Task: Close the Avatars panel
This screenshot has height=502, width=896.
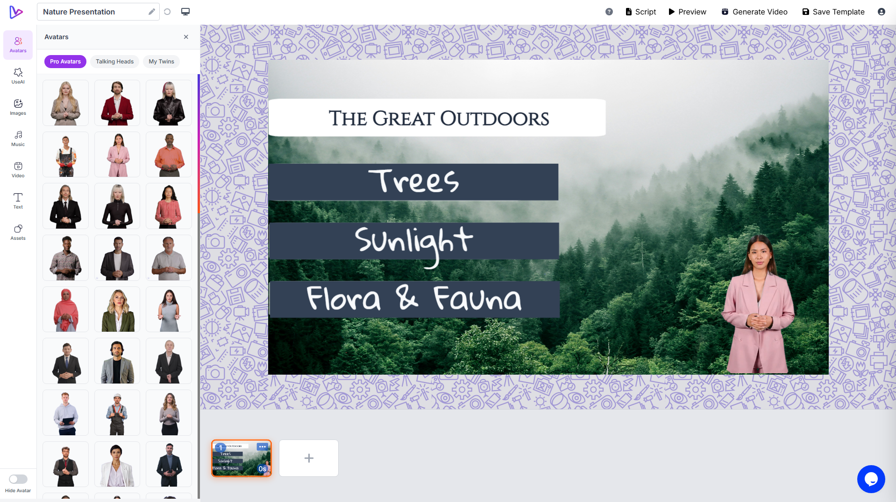Action: [x=186, y=37]
